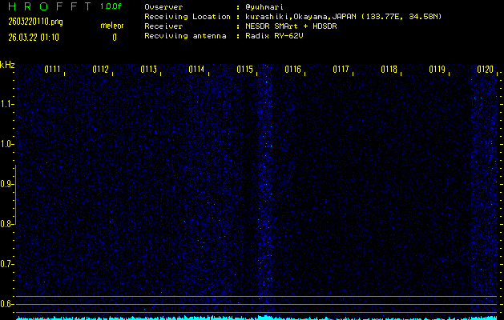The image size is (504, 320).
Task: Click the meteor count 0
Action: pos(115,38)
